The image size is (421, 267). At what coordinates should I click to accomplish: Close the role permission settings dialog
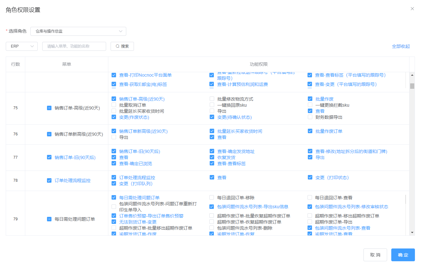pos(412,9)
